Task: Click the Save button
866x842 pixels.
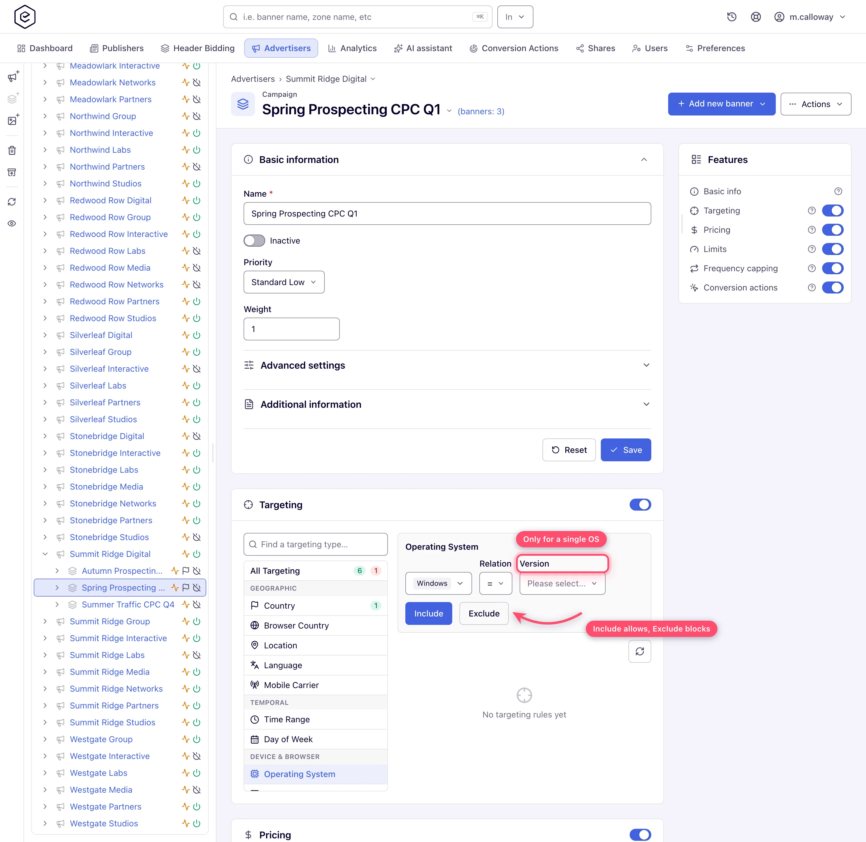Action: (626, 450)
